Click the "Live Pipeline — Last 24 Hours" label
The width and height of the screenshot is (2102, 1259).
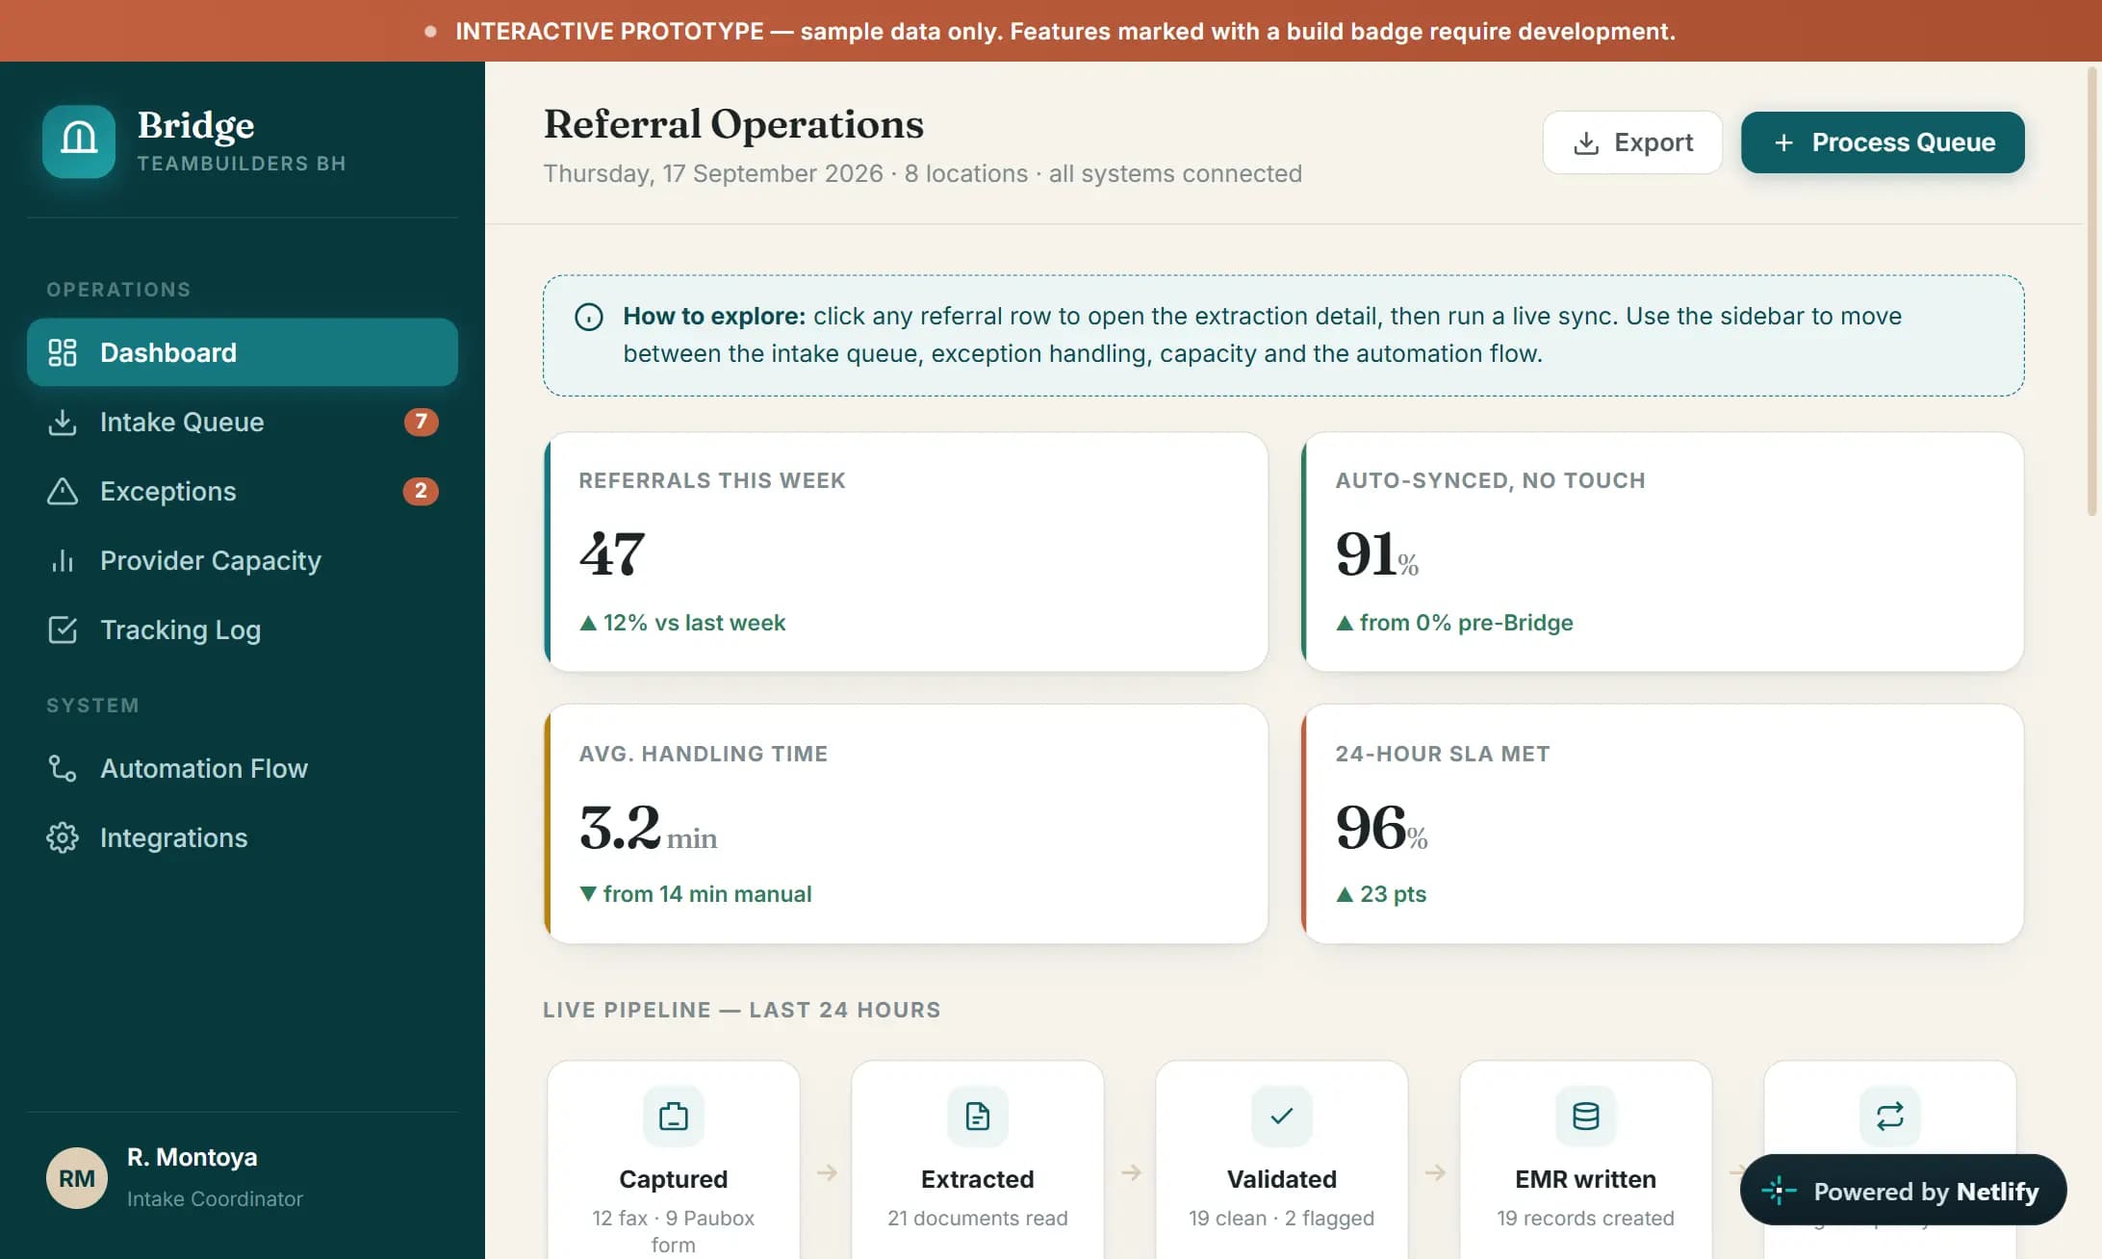(742, 1010)
